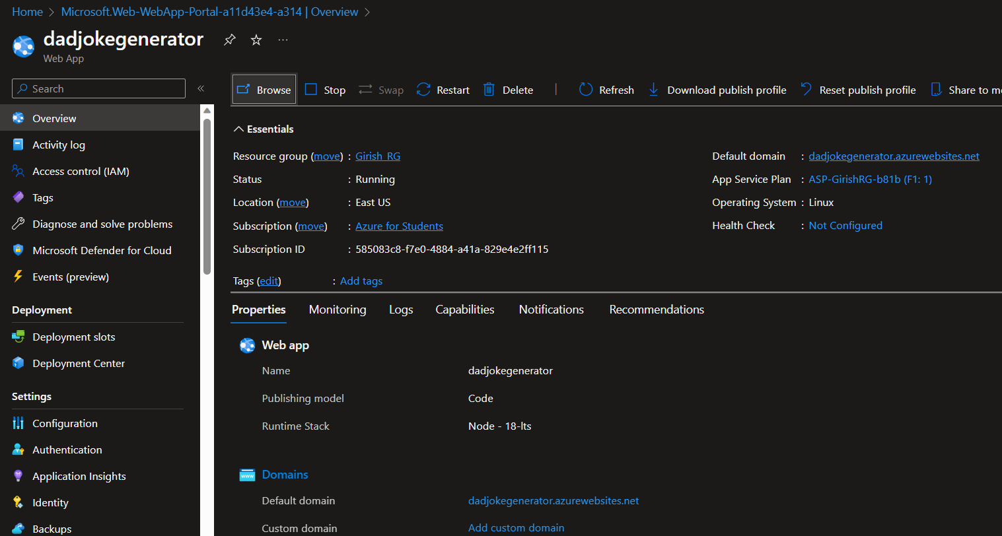Go to Home in breadcrumb

tap(27, 12)
